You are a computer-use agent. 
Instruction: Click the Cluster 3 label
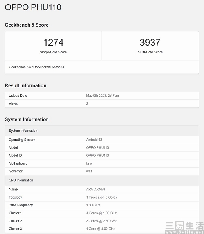point(15,229)
